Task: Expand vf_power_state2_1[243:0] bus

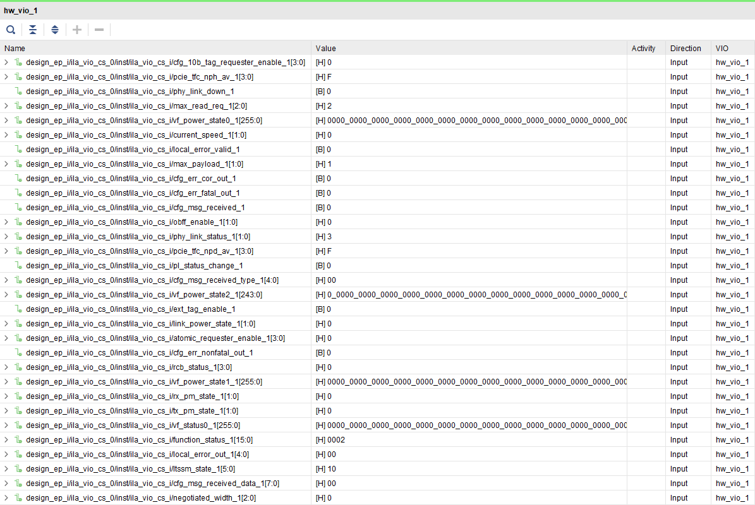Action: tap(6, 295)
